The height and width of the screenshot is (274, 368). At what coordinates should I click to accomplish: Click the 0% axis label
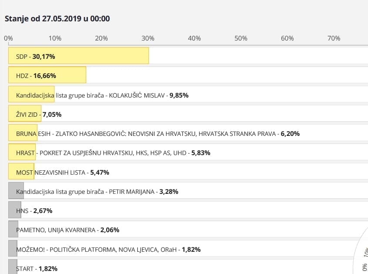coord(8,38)
